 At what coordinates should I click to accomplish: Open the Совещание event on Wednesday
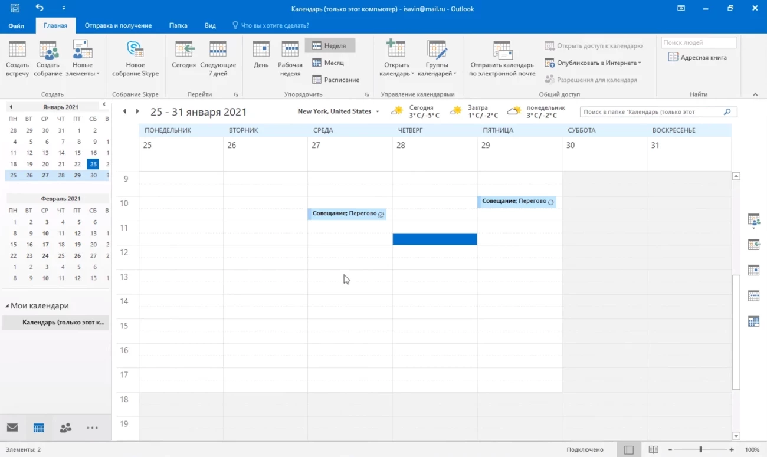tap(347, 213)
